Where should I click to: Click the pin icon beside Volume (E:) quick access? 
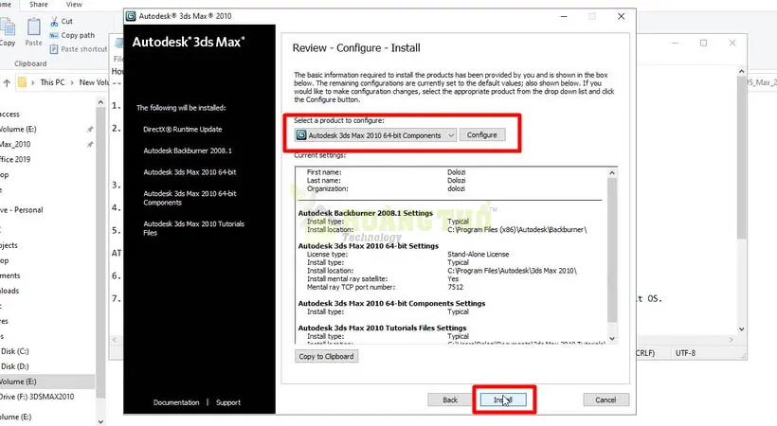(90, 130)
